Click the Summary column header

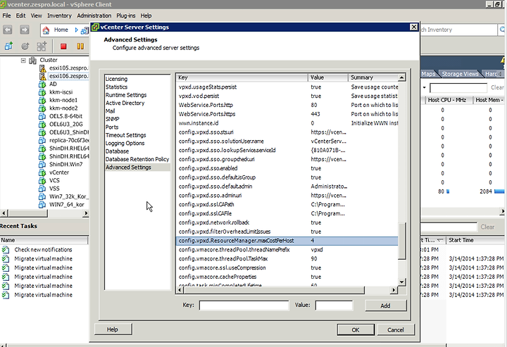coord(373,77)
